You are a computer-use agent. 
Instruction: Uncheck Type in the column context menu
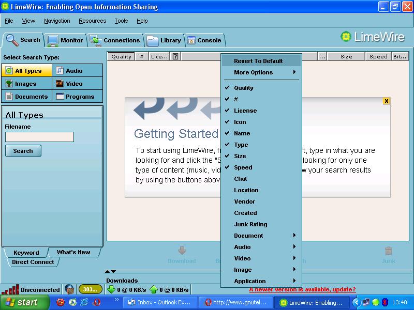261,145
